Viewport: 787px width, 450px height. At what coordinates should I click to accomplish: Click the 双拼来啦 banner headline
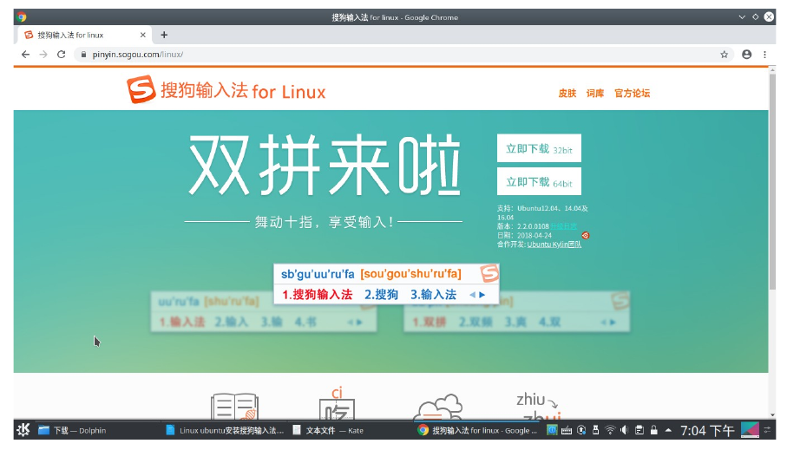[325, 165]
